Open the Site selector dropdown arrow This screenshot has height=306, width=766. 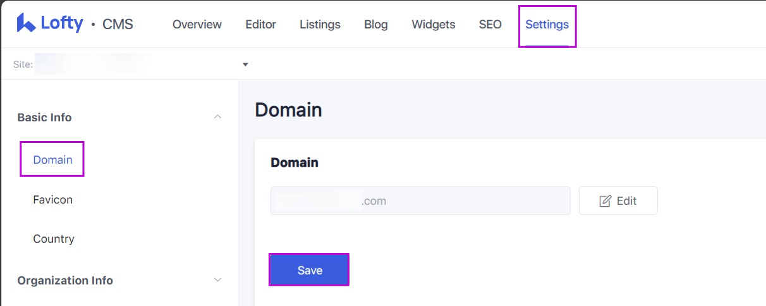point(245,64)
